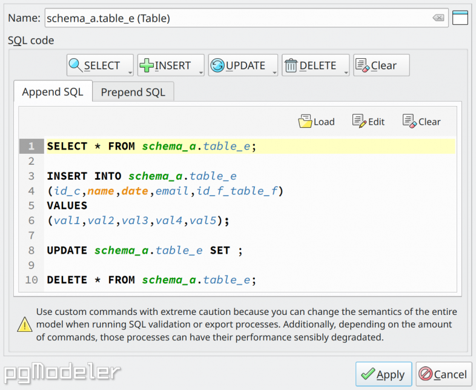The width and height of the screenshot is (476, 390).
Task: Click the SELECT magnifier icon
Action: pos(76,65)
